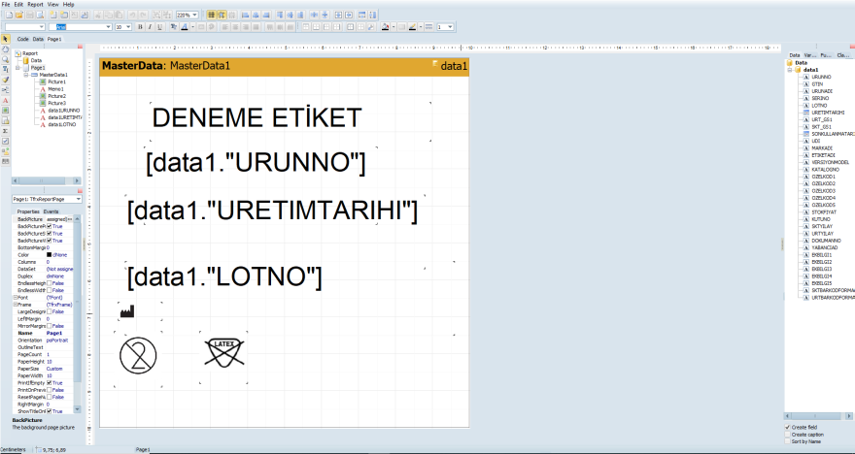Enable the Sort by Name checkbox
The height and width of the screenshot is (454, 855).
point(788,440)
